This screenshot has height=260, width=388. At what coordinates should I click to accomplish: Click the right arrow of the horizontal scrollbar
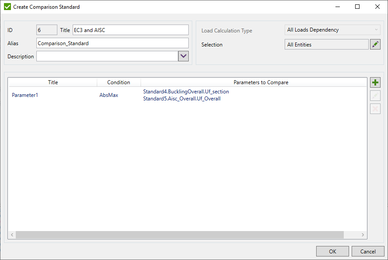(363, 235)
